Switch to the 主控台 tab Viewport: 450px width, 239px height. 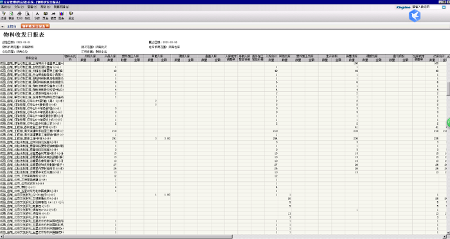pyautogui.click(x=12, y=26)
